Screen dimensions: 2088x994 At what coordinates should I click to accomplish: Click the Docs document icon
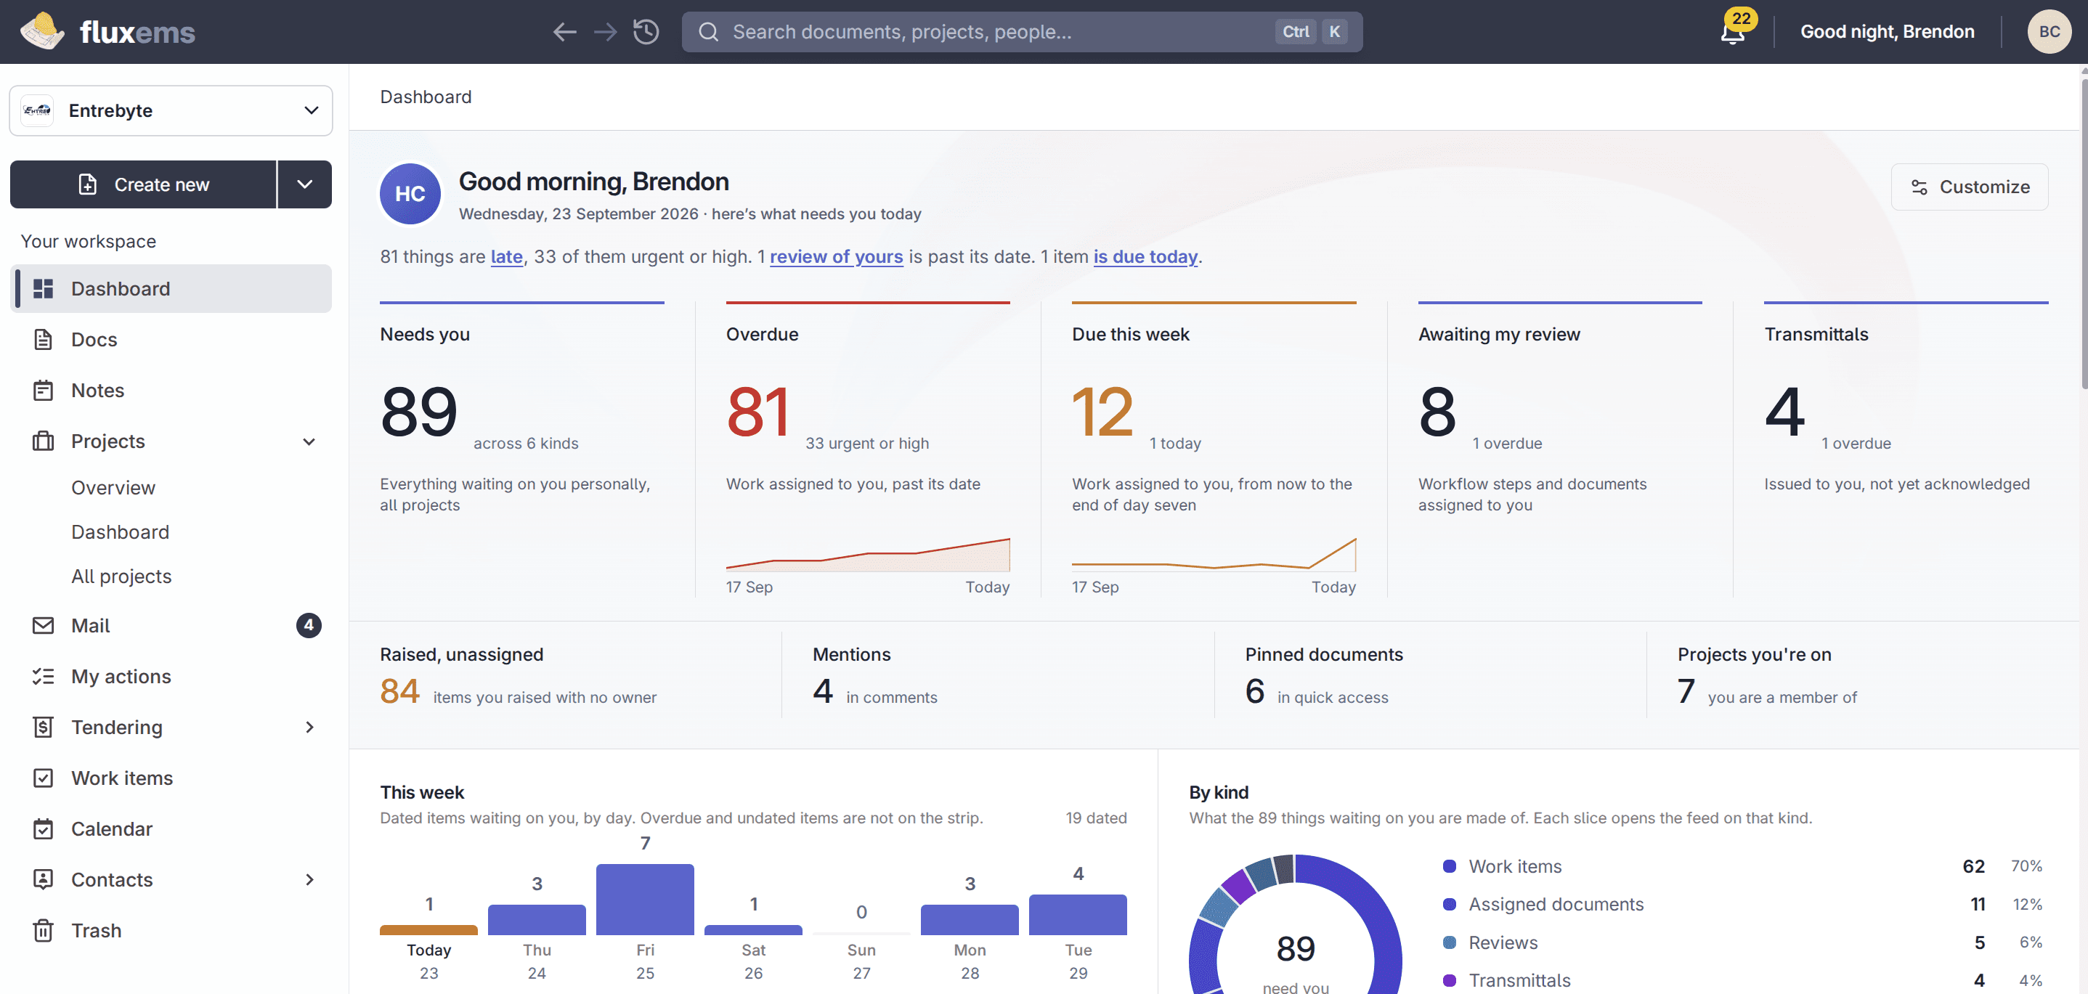[43, 339]
